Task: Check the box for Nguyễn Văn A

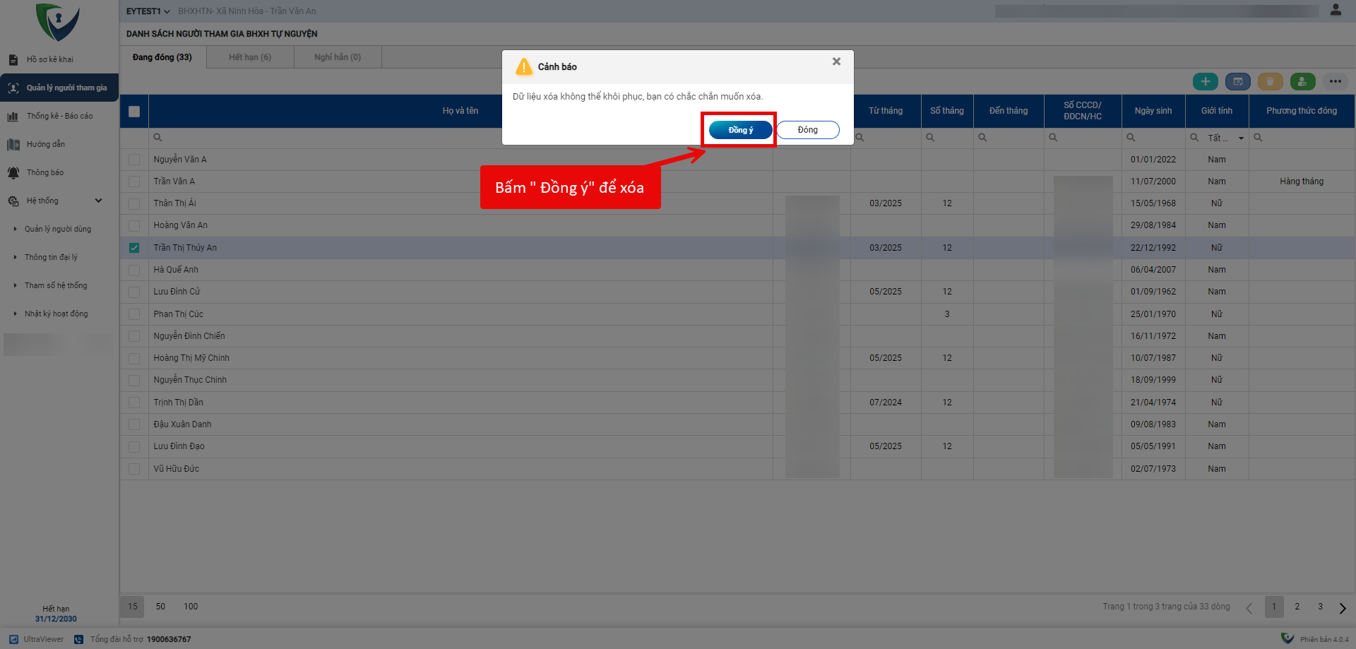Action: click(x=134, y=160)
